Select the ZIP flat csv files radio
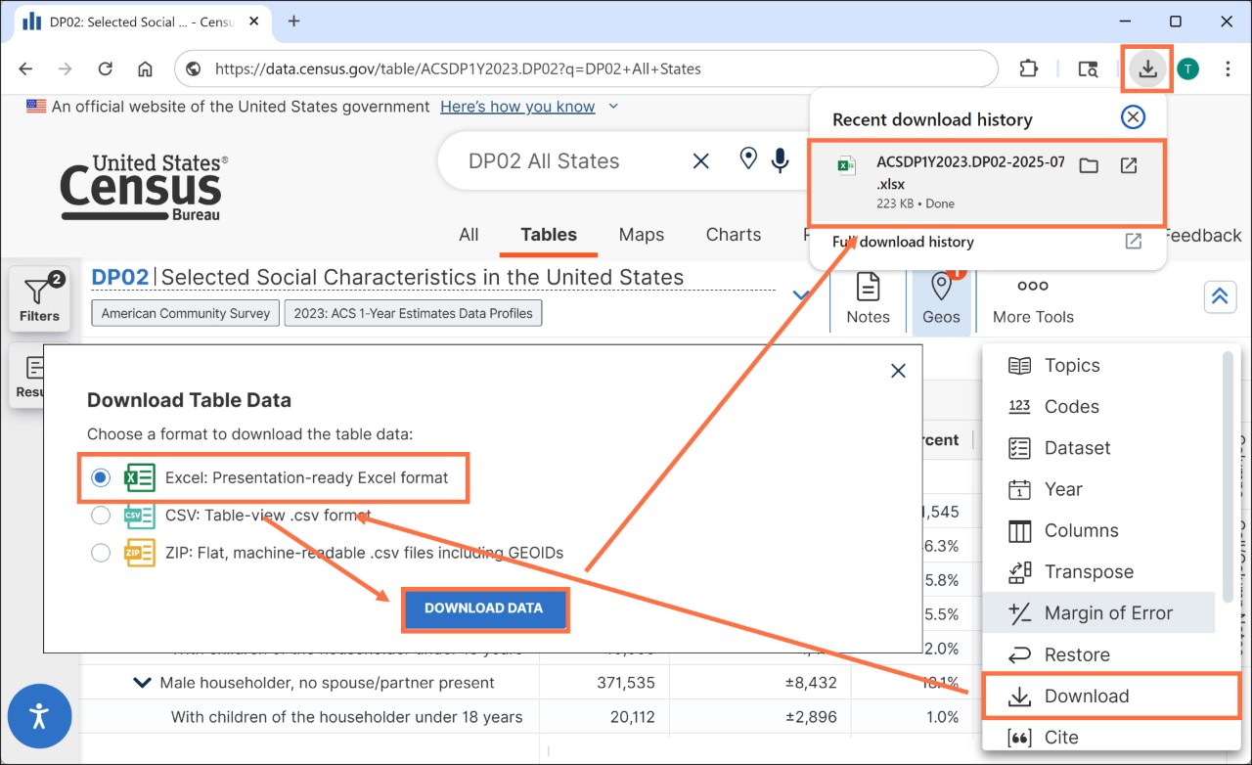 click(x=100, y=553)
